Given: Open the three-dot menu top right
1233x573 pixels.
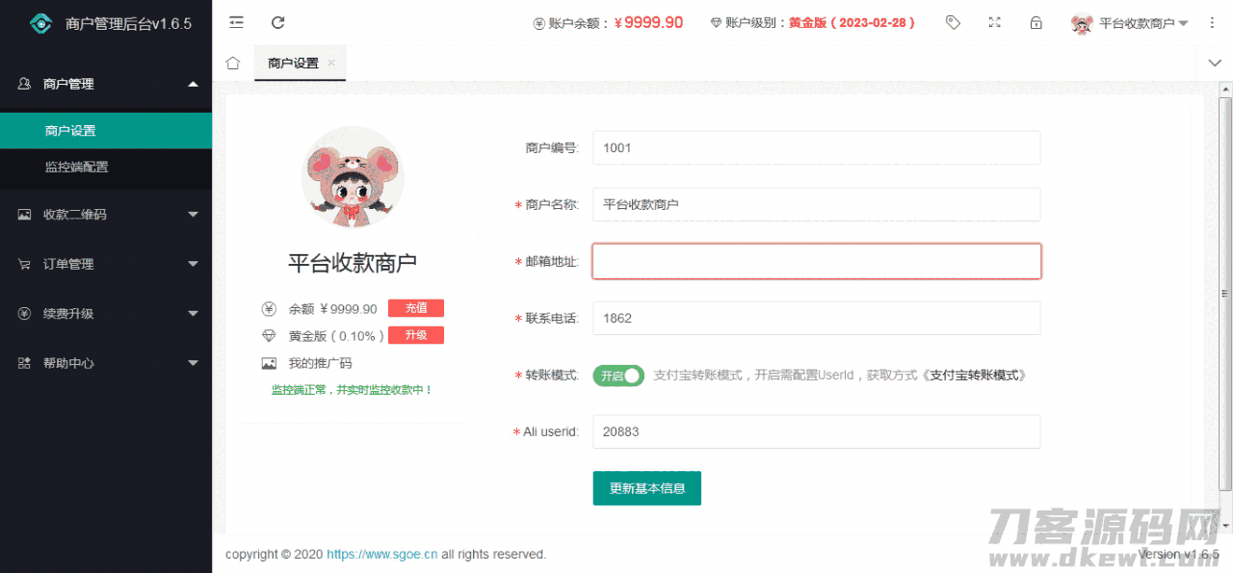Looking at the screenshot, I should coord(1211,22).
